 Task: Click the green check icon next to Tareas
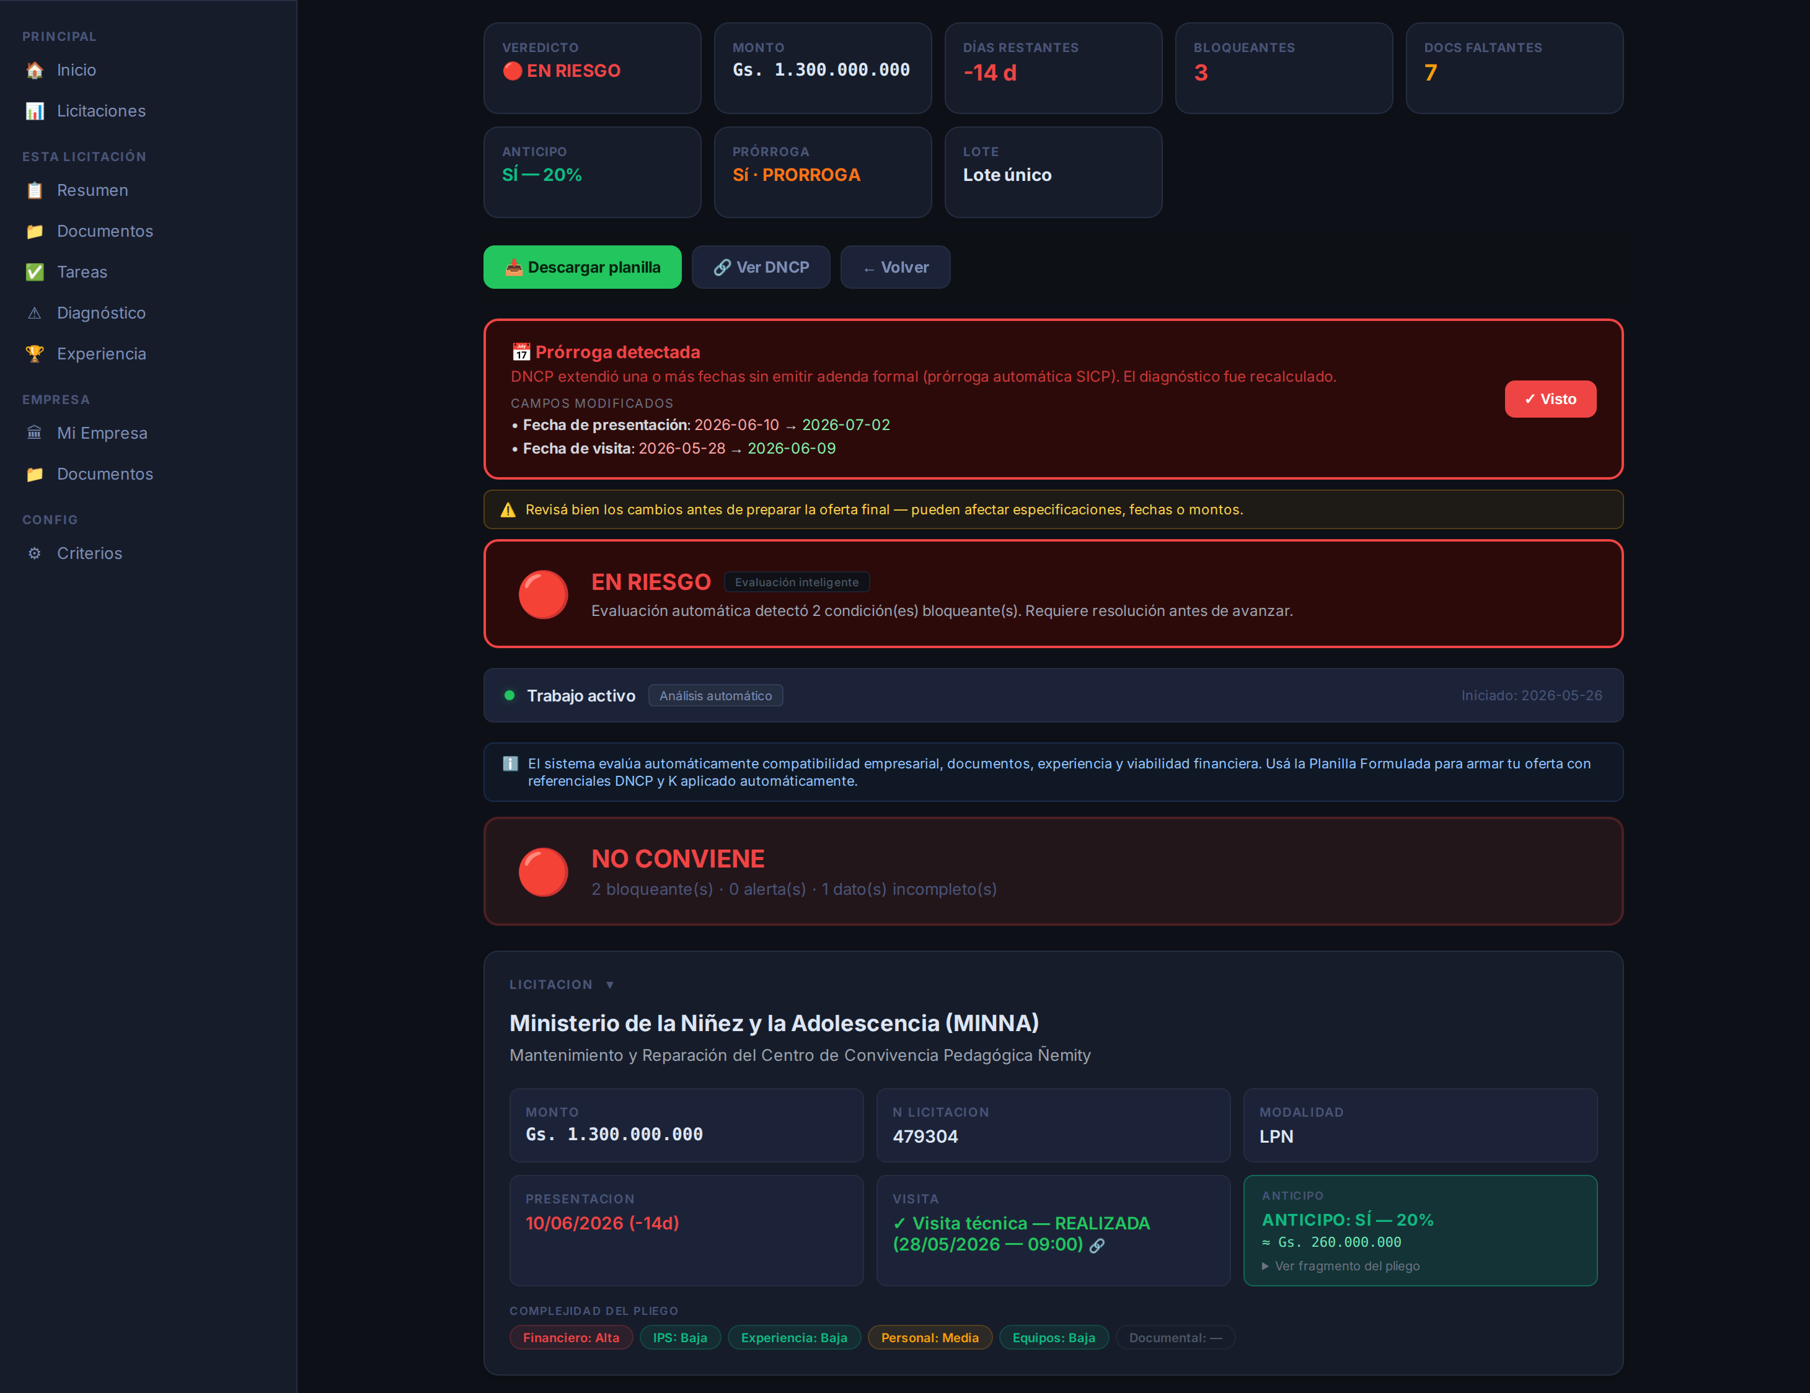click(35, 272)
